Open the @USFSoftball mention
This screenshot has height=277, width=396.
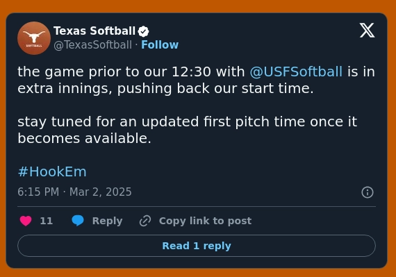296,72
